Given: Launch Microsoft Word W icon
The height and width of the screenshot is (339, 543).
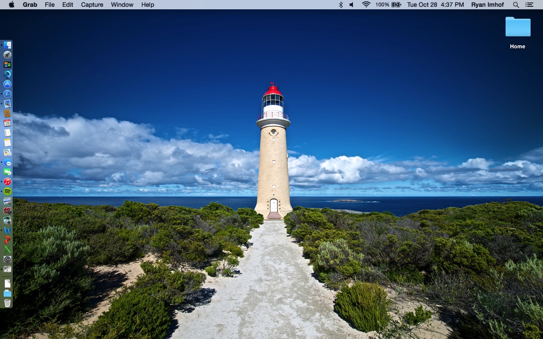Looking at the screenshot, I should [x=7, y=230].
